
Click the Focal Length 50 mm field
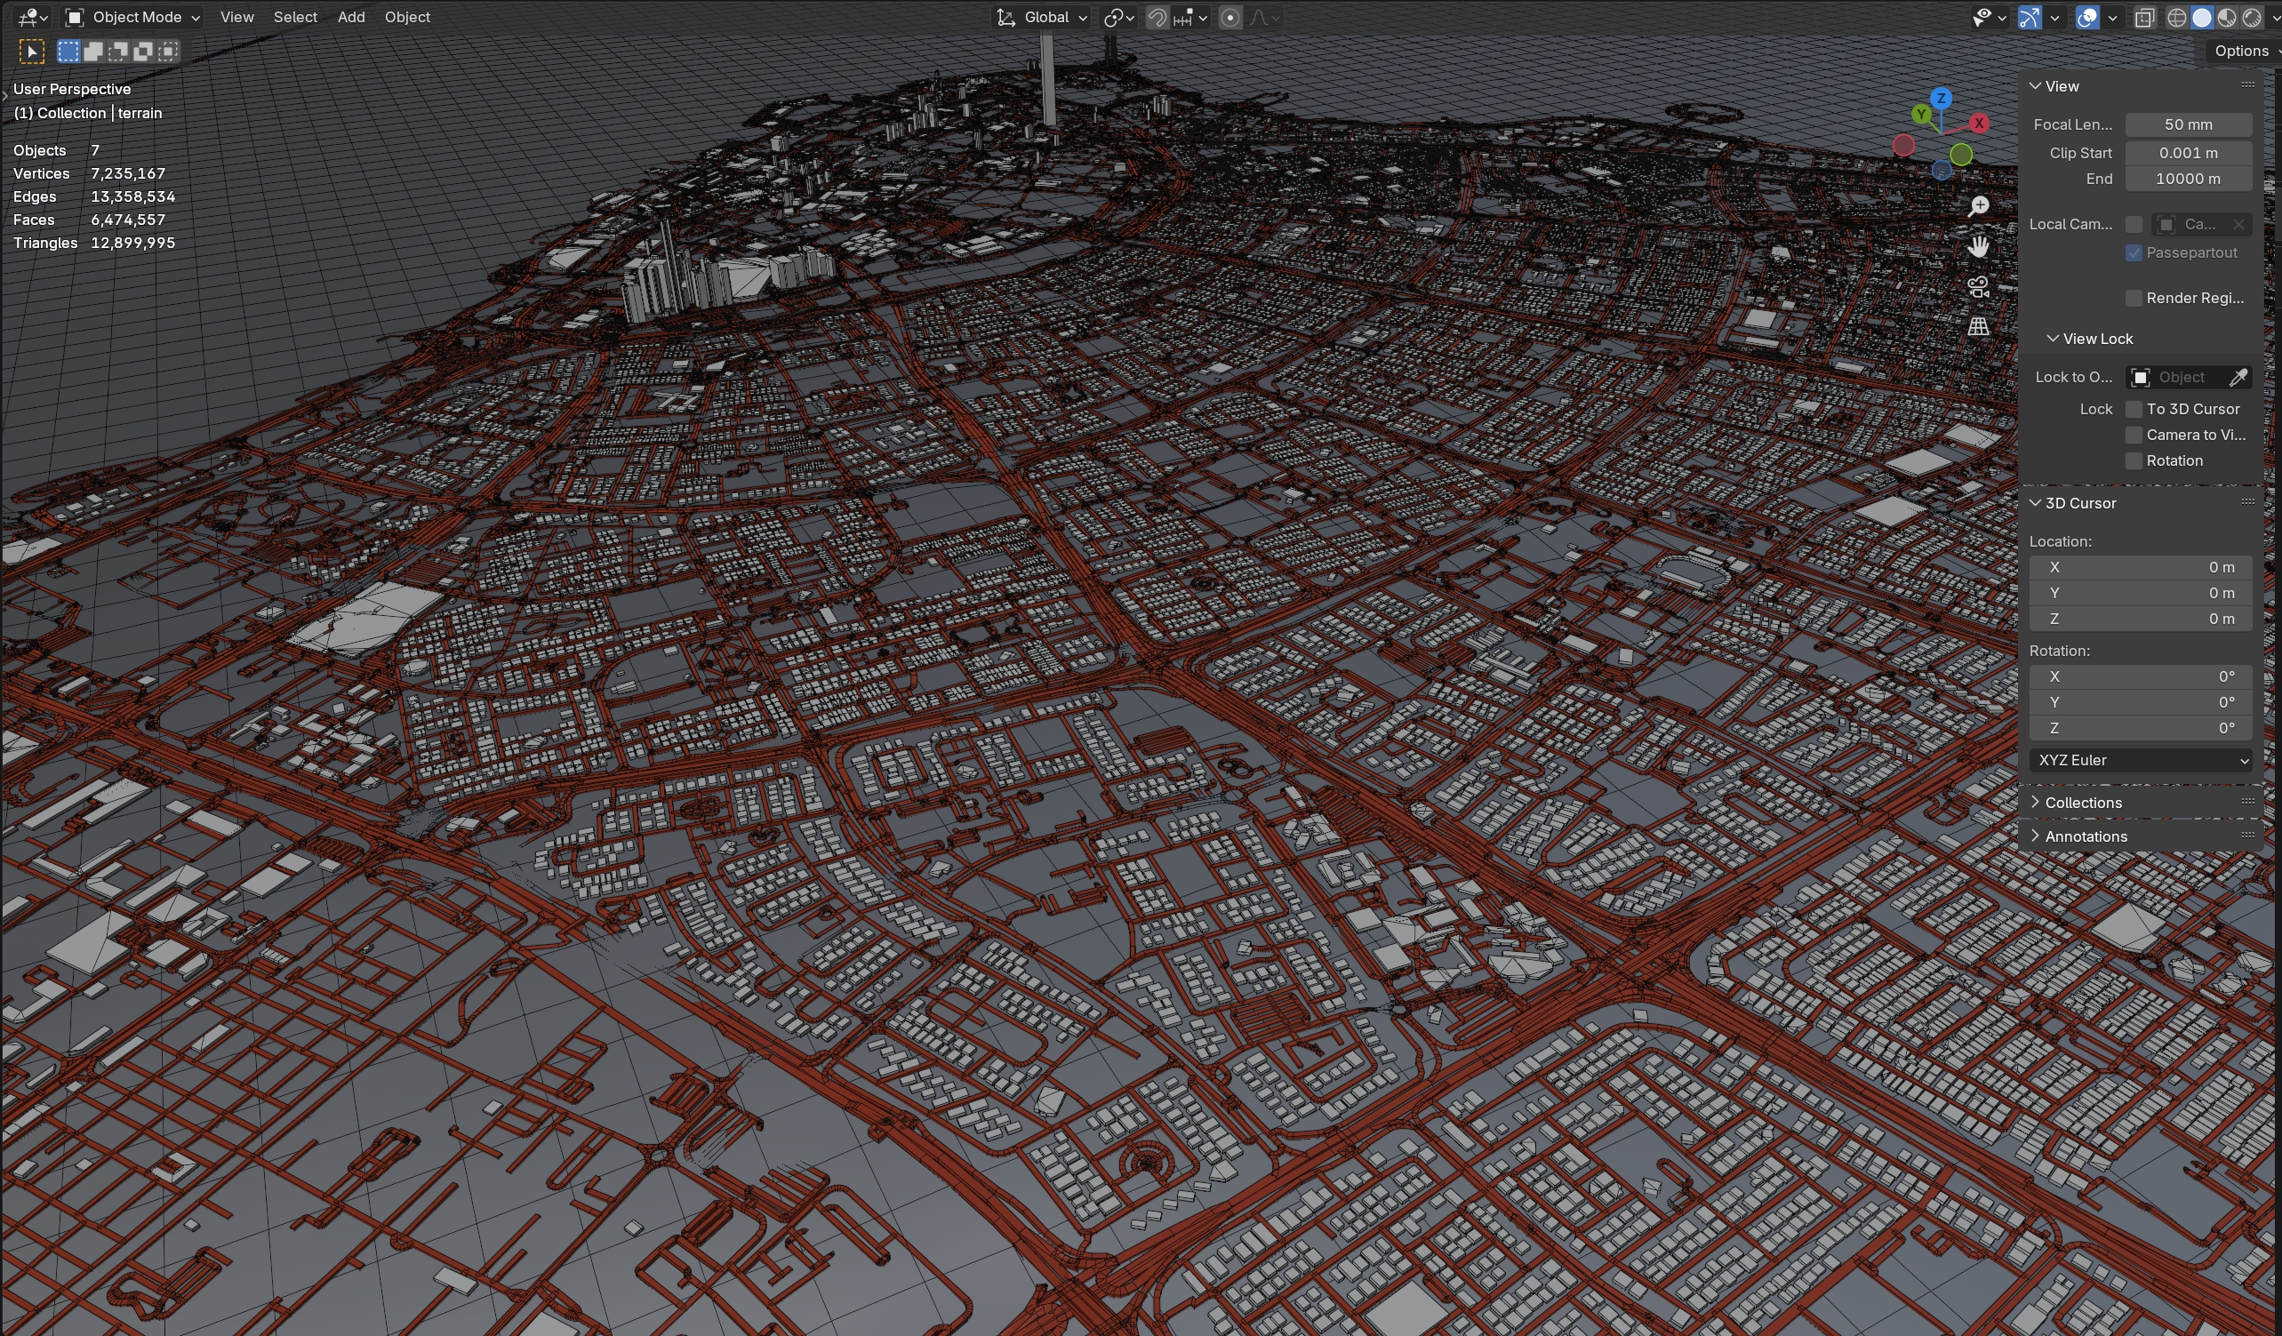2188,125
